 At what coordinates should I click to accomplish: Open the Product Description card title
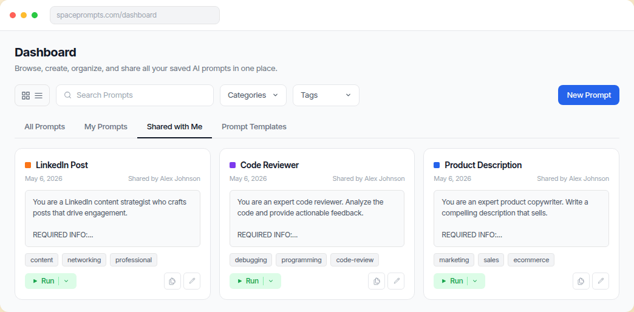point(483,165)
